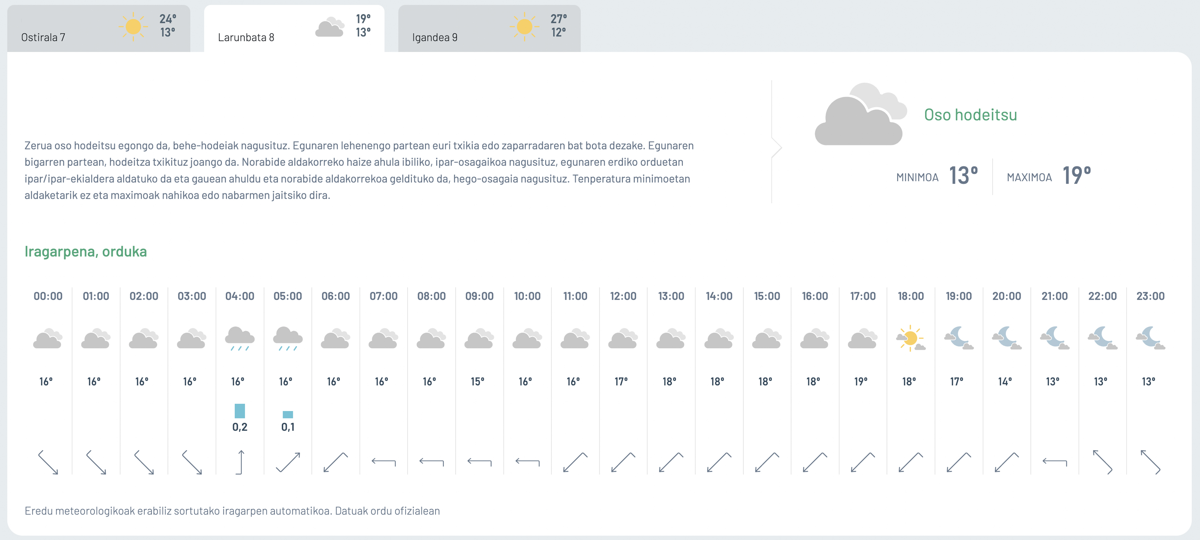The width and height of the screenshot is (1200, 540).
Task: Click the Eredu meteorologikoak footnote text
Action: pyautogui.click(x=232, y=511)
